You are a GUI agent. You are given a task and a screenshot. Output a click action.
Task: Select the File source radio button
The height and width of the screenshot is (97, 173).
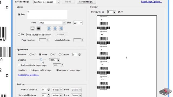tap(19, 34)
